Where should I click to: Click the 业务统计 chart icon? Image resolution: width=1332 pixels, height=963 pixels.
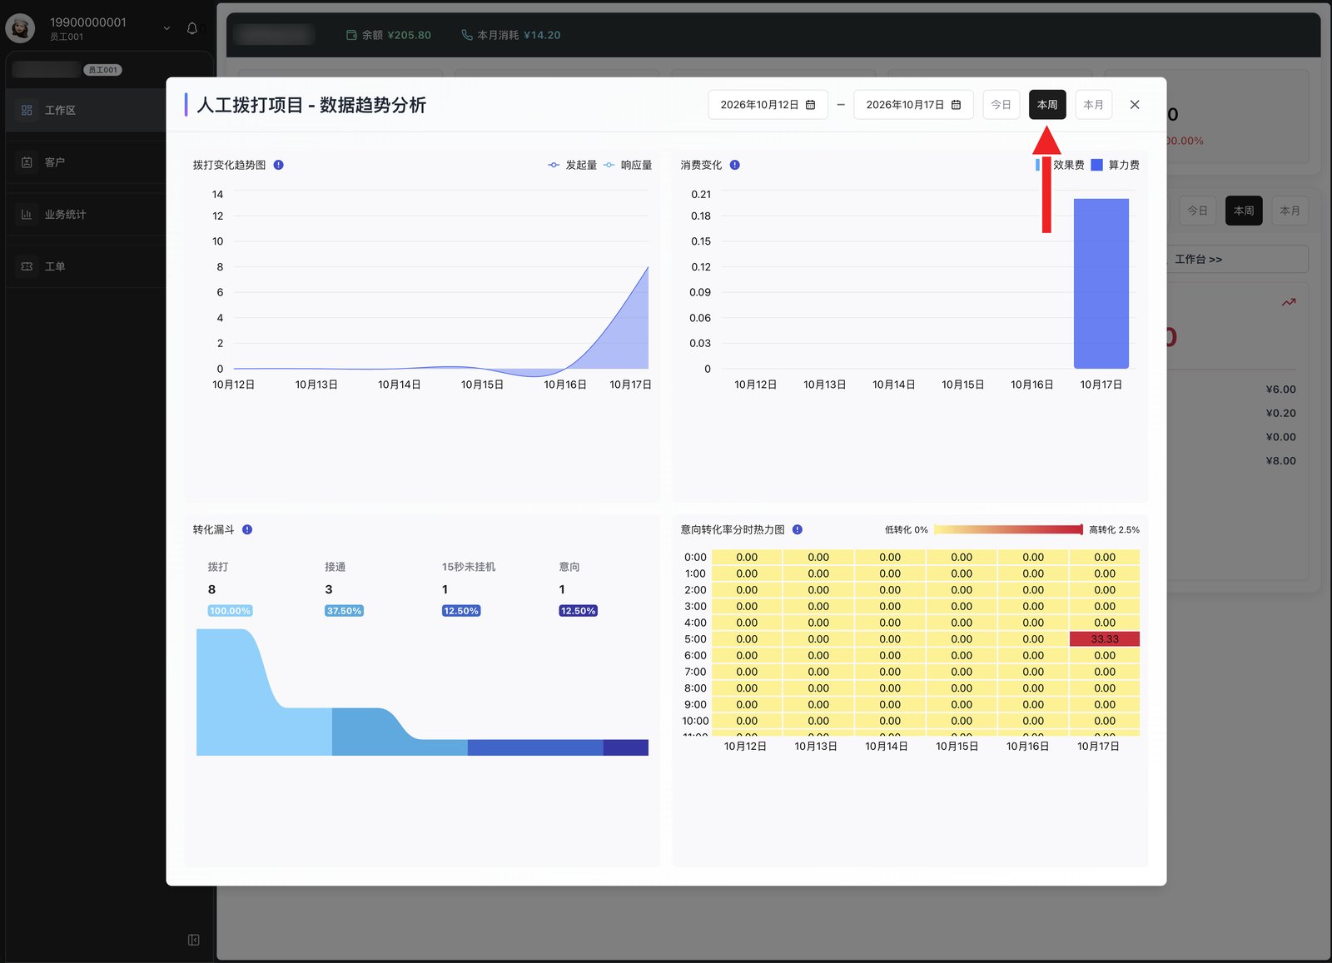click(27, 214)
